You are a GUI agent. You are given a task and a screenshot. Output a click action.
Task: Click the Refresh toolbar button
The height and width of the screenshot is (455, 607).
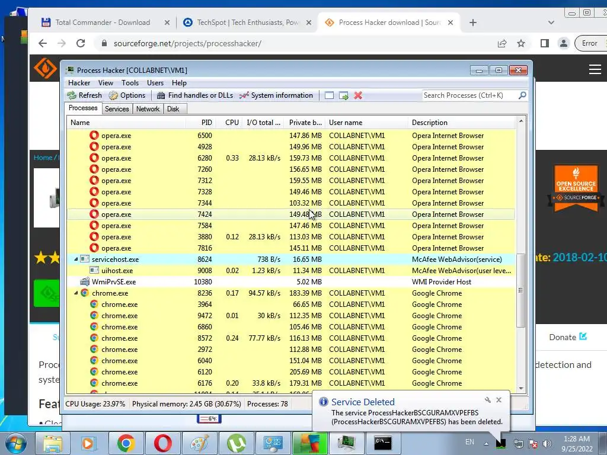(84, 95)
